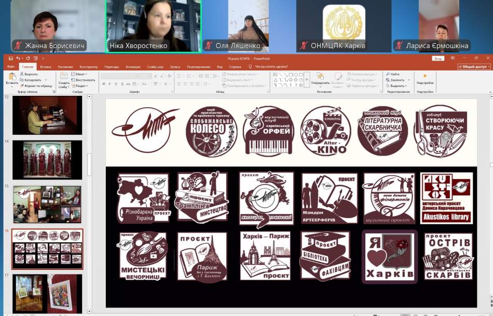Expand the Layout (Макет) dropdown
This screenshot has width=493, height=316.
79,74
